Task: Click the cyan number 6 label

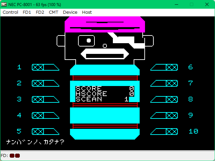Action: tap(191, 67)
